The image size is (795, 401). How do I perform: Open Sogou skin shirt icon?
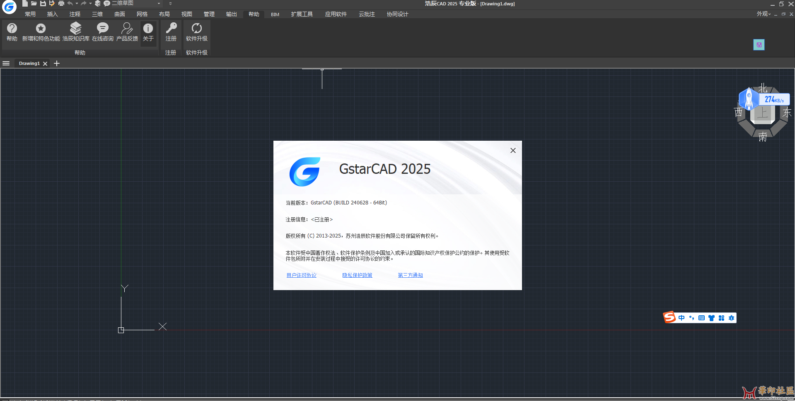tap(711, 318)
